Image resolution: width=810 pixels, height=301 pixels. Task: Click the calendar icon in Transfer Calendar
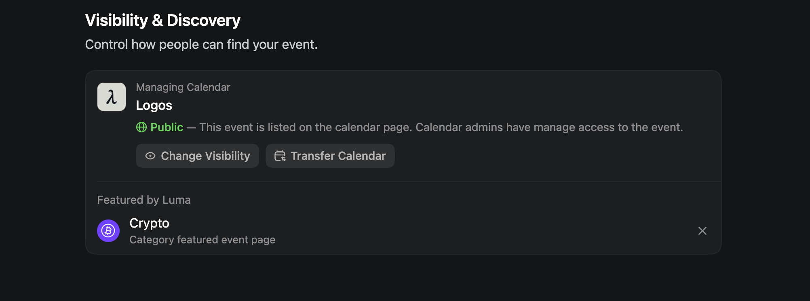point(280,156)
